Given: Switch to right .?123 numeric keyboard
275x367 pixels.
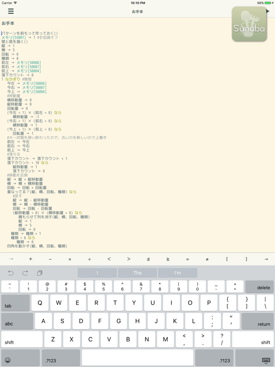Looking at the screenshot, I should coord(214,357).
